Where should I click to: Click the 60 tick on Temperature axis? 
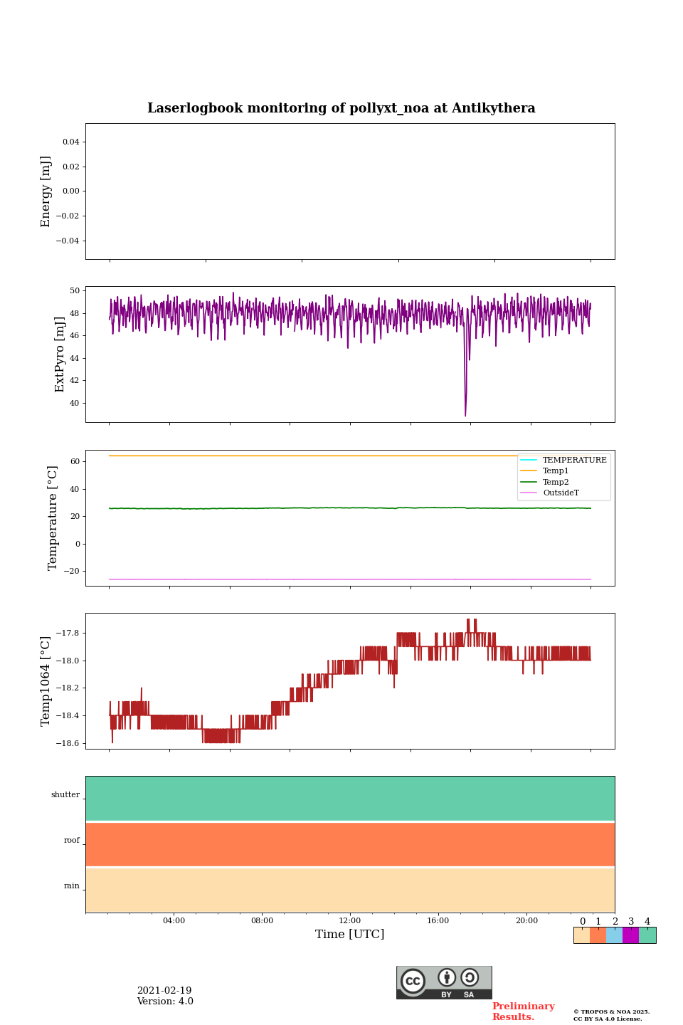tap(75, 461)
